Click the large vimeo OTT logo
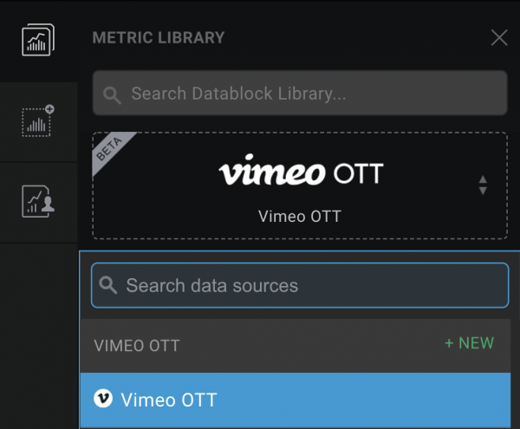The height and width of the screenshot is (429, 520). tap(301, 170)
